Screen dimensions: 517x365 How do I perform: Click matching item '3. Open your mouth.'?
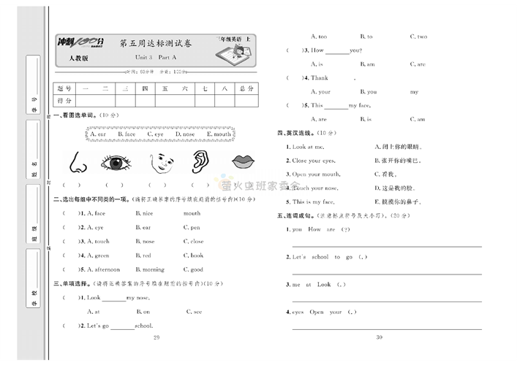coord(313,174)
